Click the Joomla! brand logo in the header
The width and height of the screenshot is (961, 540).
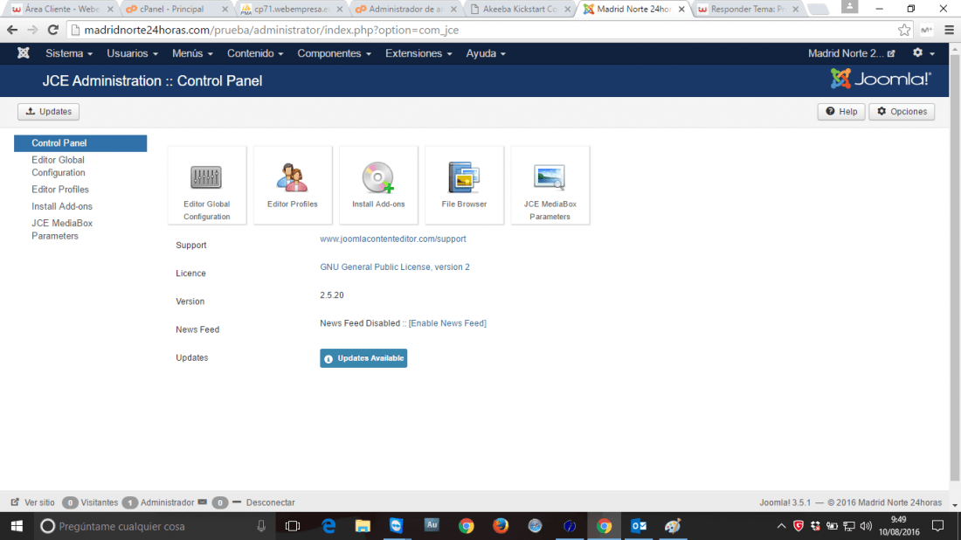click(881, 79)
